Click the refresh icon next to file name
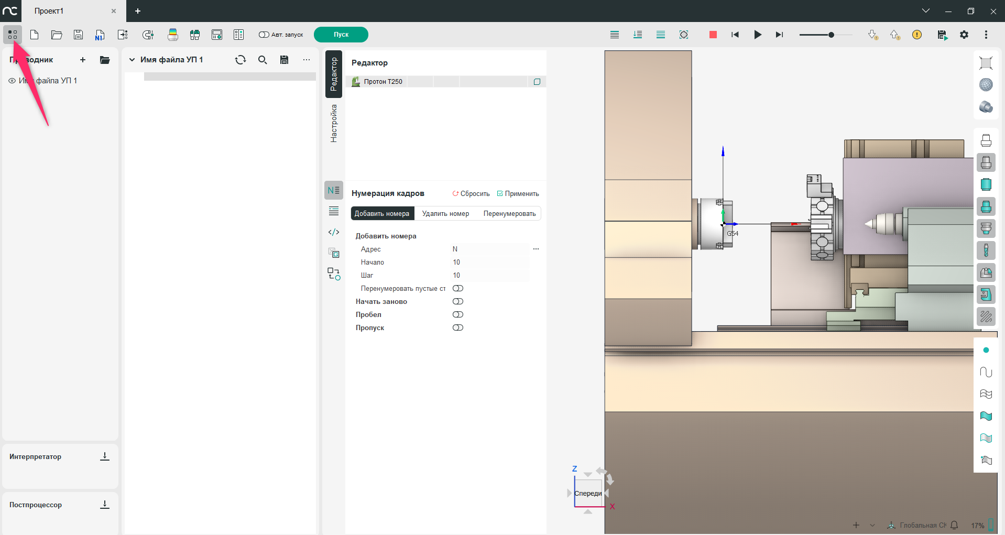 241,60
